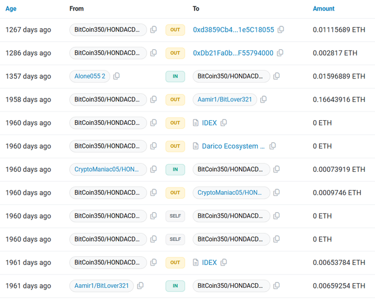Click the From column header

[77, 9]
